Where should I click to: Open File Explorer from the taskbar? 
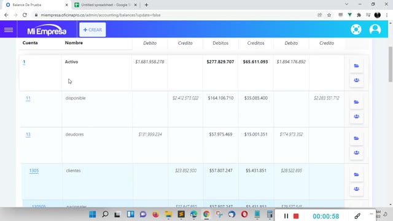coord(168,214)
